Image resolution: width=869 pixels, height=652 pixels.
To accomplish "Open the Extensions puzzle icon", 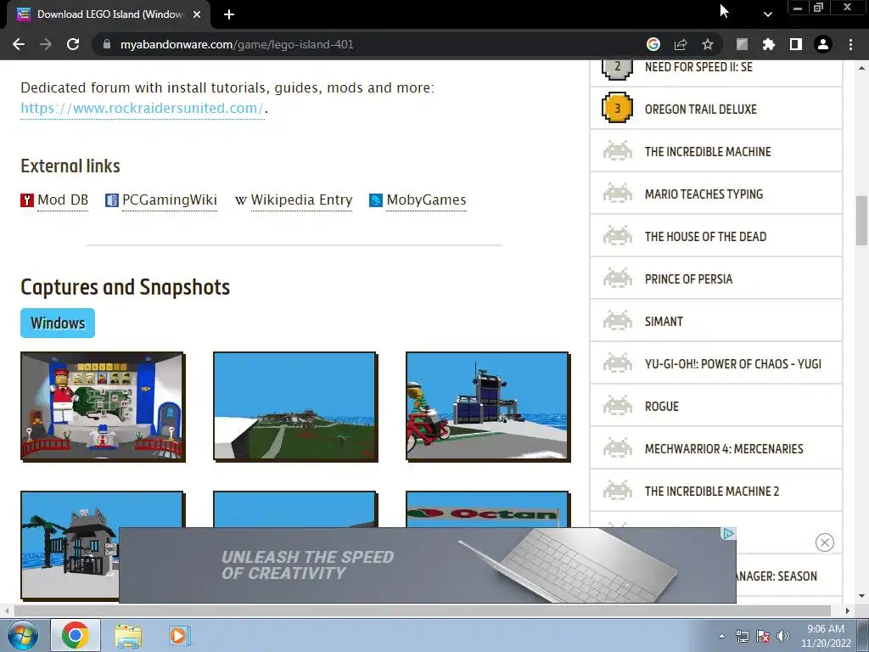I will click(x=769, y=44).
